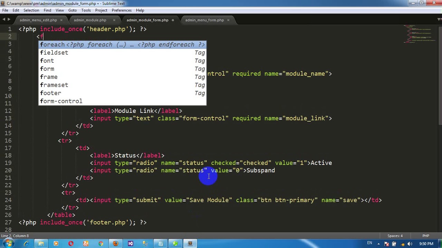Click the EN language indicator
Screen dimensions: 442x248
[x=369, y=243]
